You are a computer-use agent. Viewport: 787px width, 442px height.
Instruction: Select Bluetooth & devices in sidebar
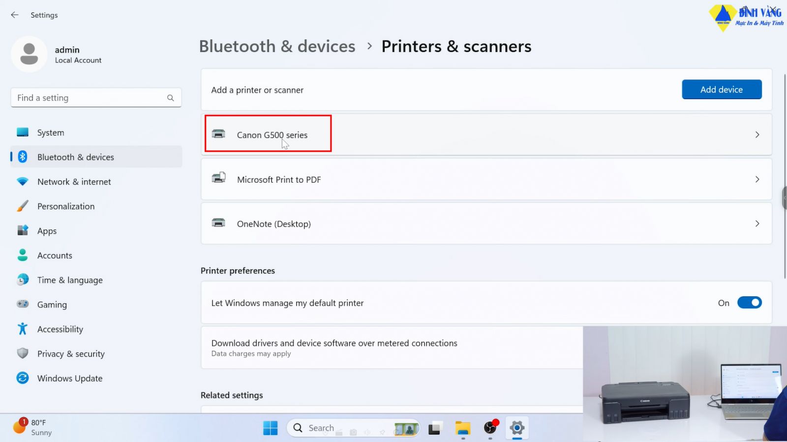[x=96, y=157]
